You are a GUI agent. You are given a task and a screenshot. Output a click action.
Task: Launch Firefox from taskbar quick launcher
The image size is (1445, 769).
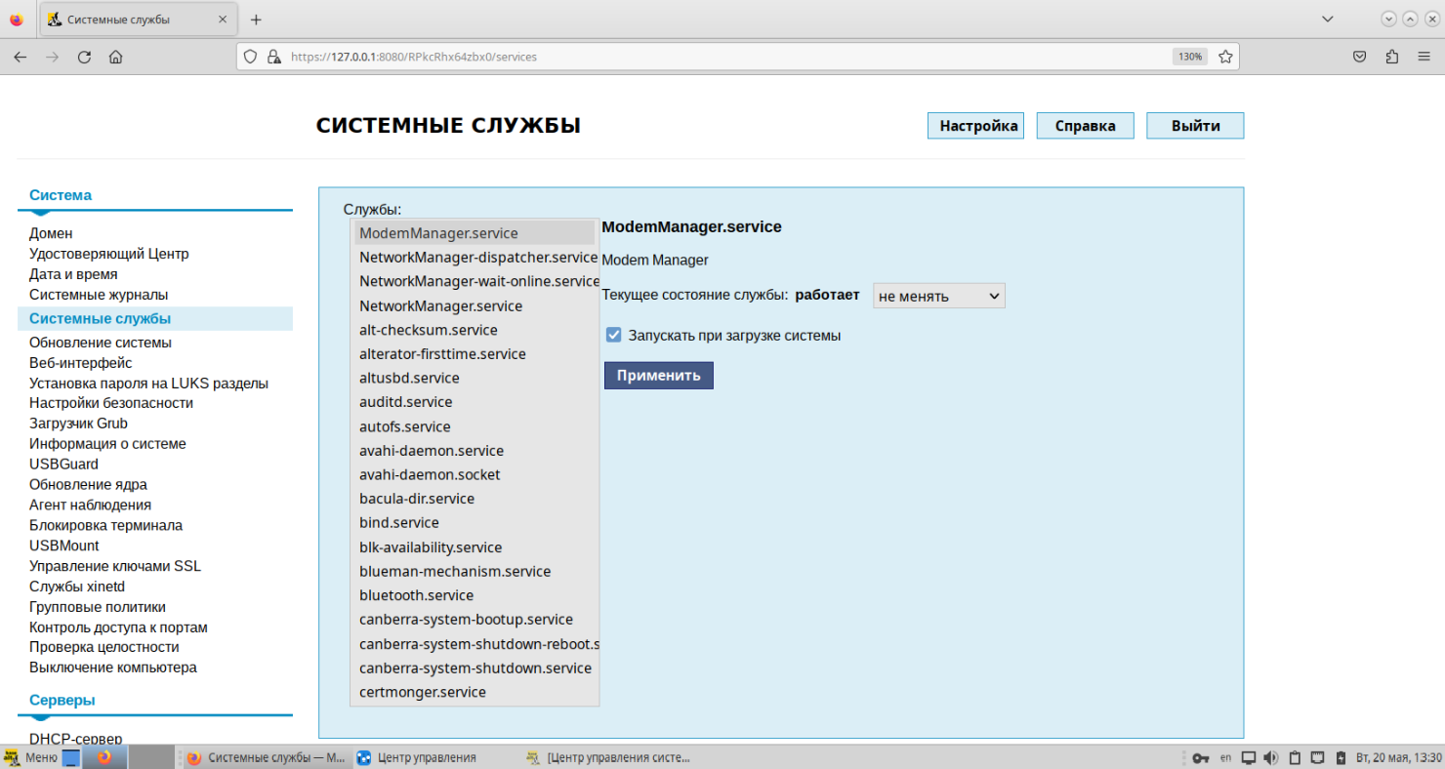point(104,757)
